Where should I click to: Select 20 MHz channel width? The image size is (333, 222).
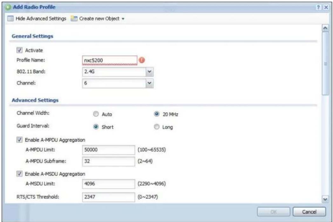tap(157, 114)
